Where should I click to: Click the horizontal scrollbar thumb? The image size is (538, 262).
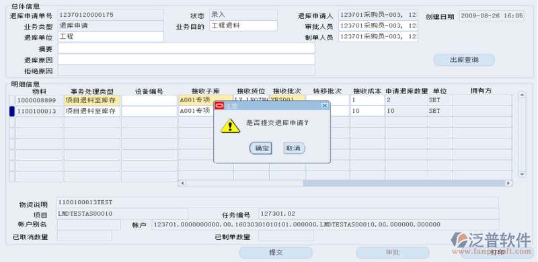click(x=405, y=183)
